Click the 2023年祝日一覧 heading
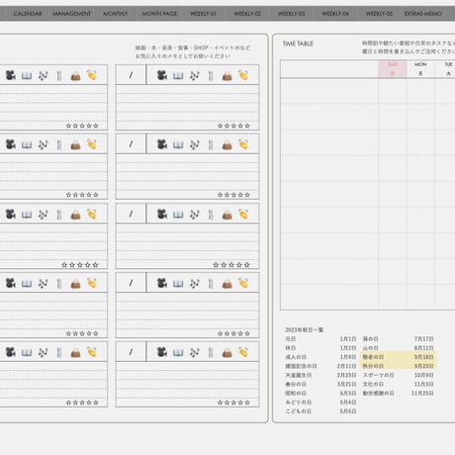The height and width of the screenshot is (455, 455). point(305,329)
